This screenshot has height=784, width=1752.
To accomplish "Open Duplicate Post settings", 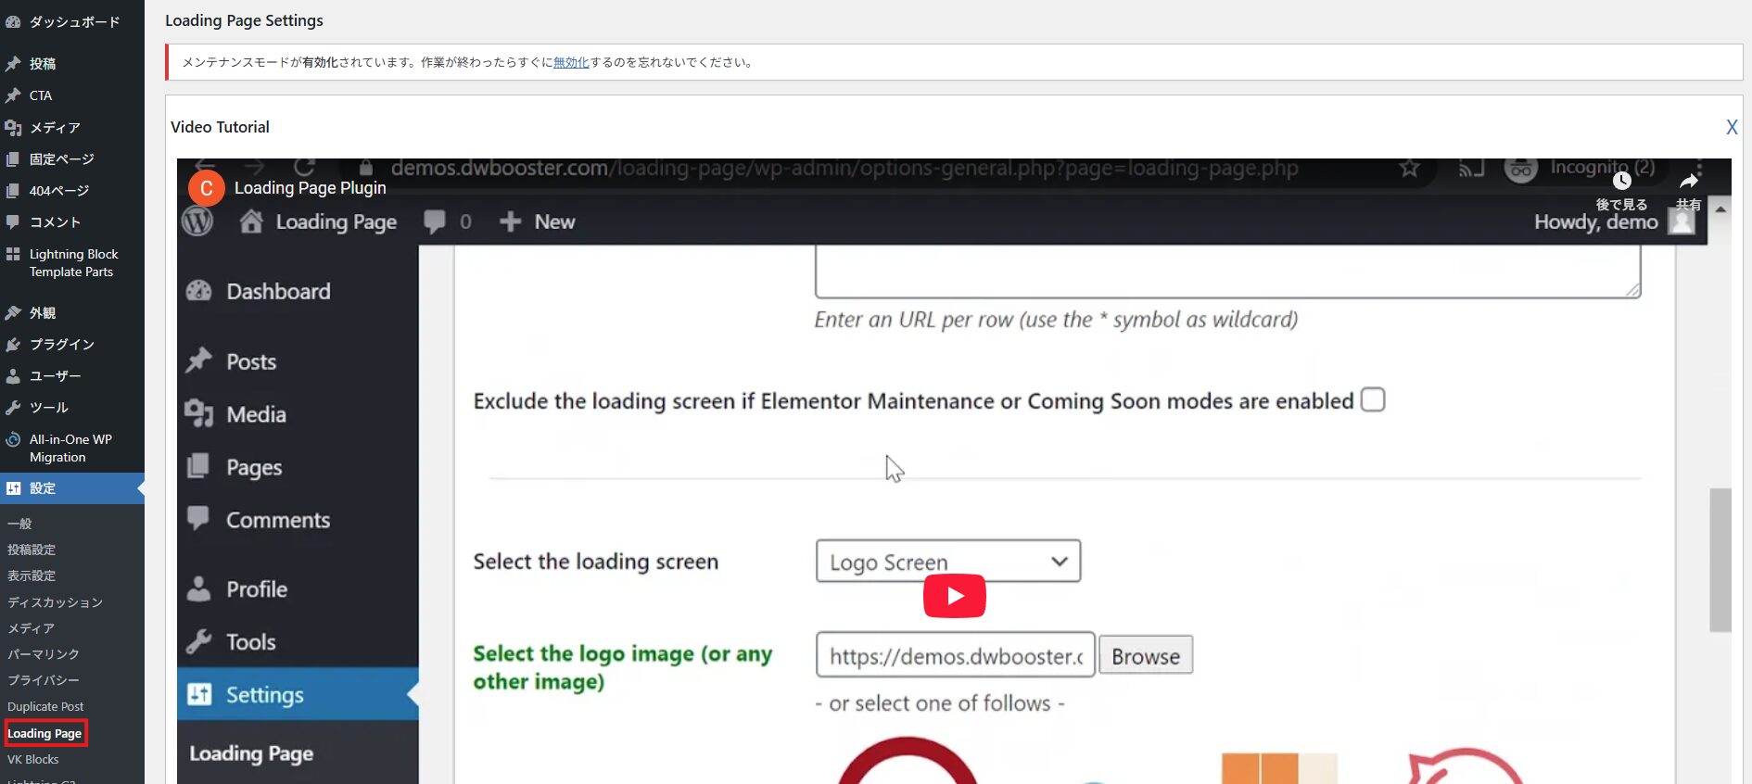I will click(x=45, y=706).
